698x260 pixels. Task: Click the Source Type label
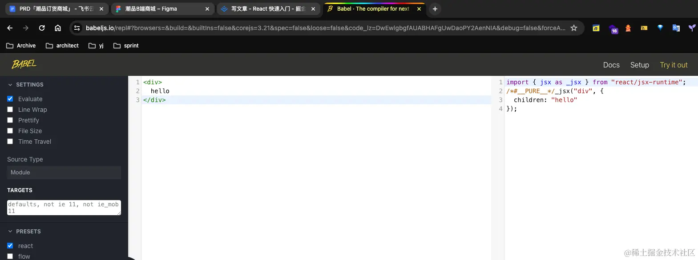point(25,159)
